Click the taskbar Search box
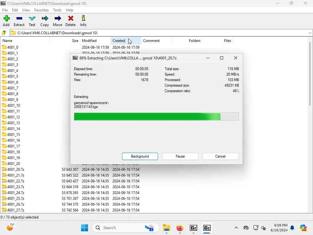This screenshot has width=313, height=235. (x=126, y=228)
